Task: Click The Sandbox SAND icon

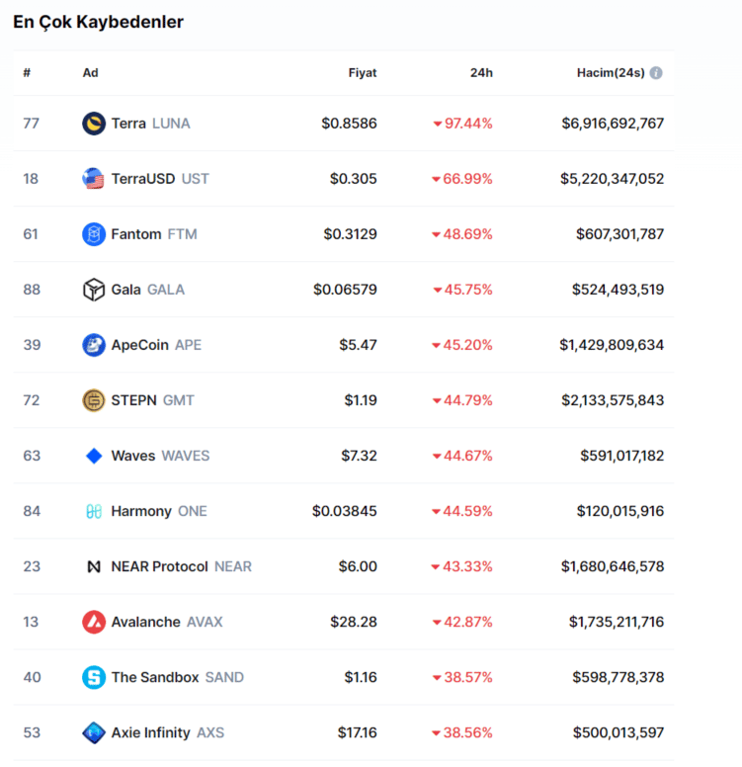Action: (x=94, y=677)
